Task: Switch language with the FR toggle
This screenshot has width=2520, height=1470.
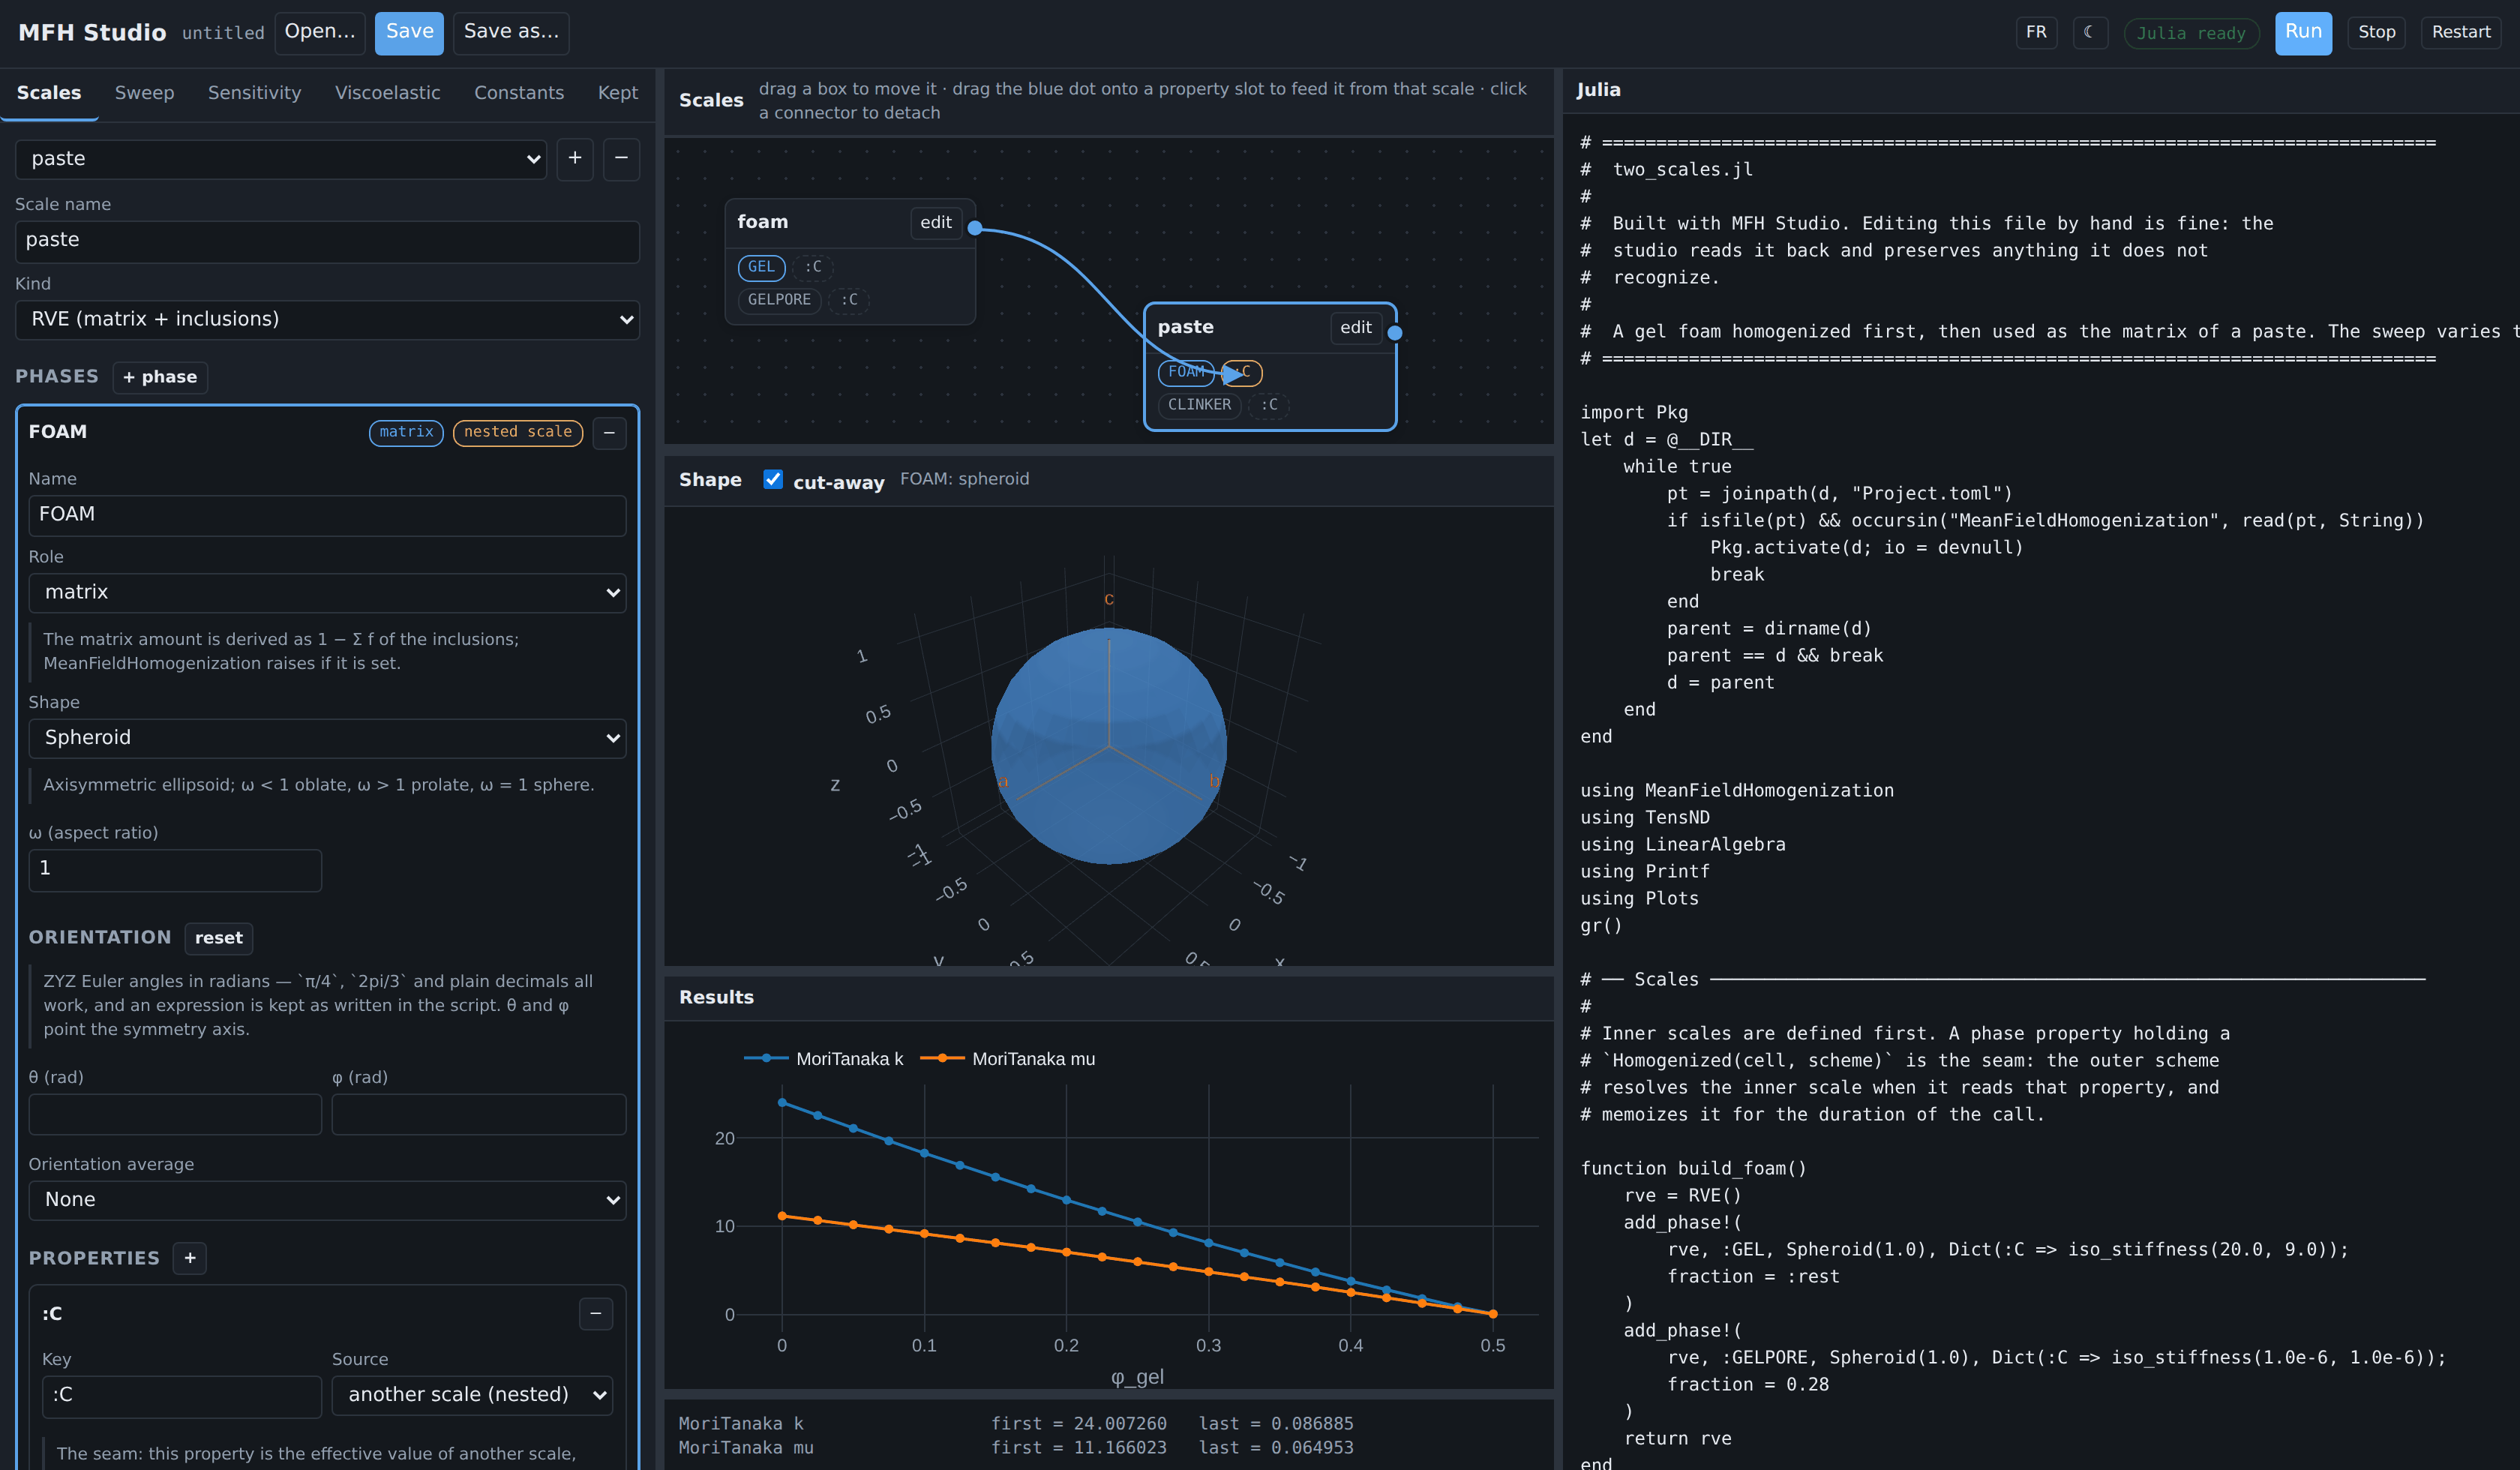Action: 2036,32
